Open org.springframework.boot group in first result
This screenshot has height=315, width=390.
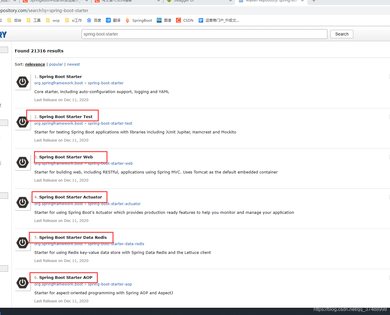point(59,83)
